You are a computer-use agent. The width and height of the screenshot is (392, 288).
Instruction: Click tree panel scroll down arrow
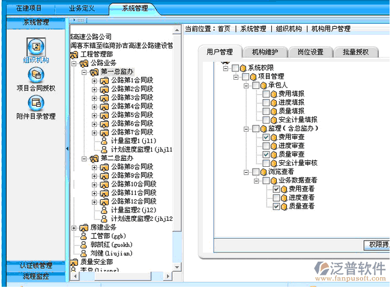[x=176, y=267]
